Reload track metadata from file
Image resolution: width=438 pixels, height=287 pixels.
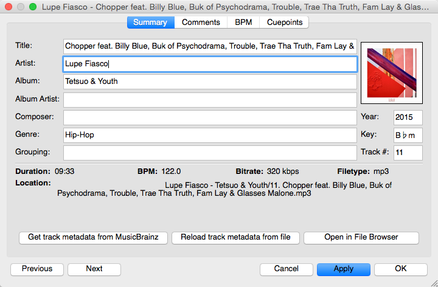click(x=235, y=238)
